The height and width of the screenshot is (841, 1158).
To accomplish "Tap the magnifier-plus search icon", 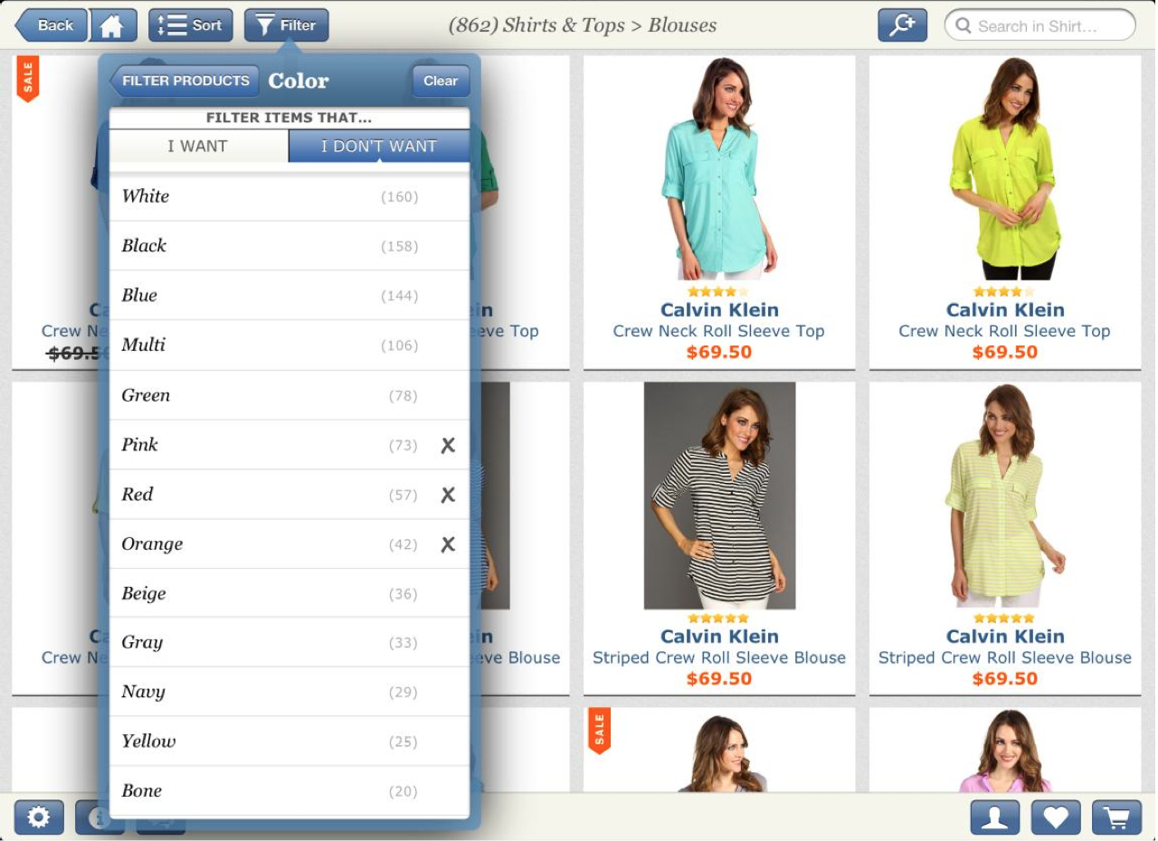I will 902,25.
